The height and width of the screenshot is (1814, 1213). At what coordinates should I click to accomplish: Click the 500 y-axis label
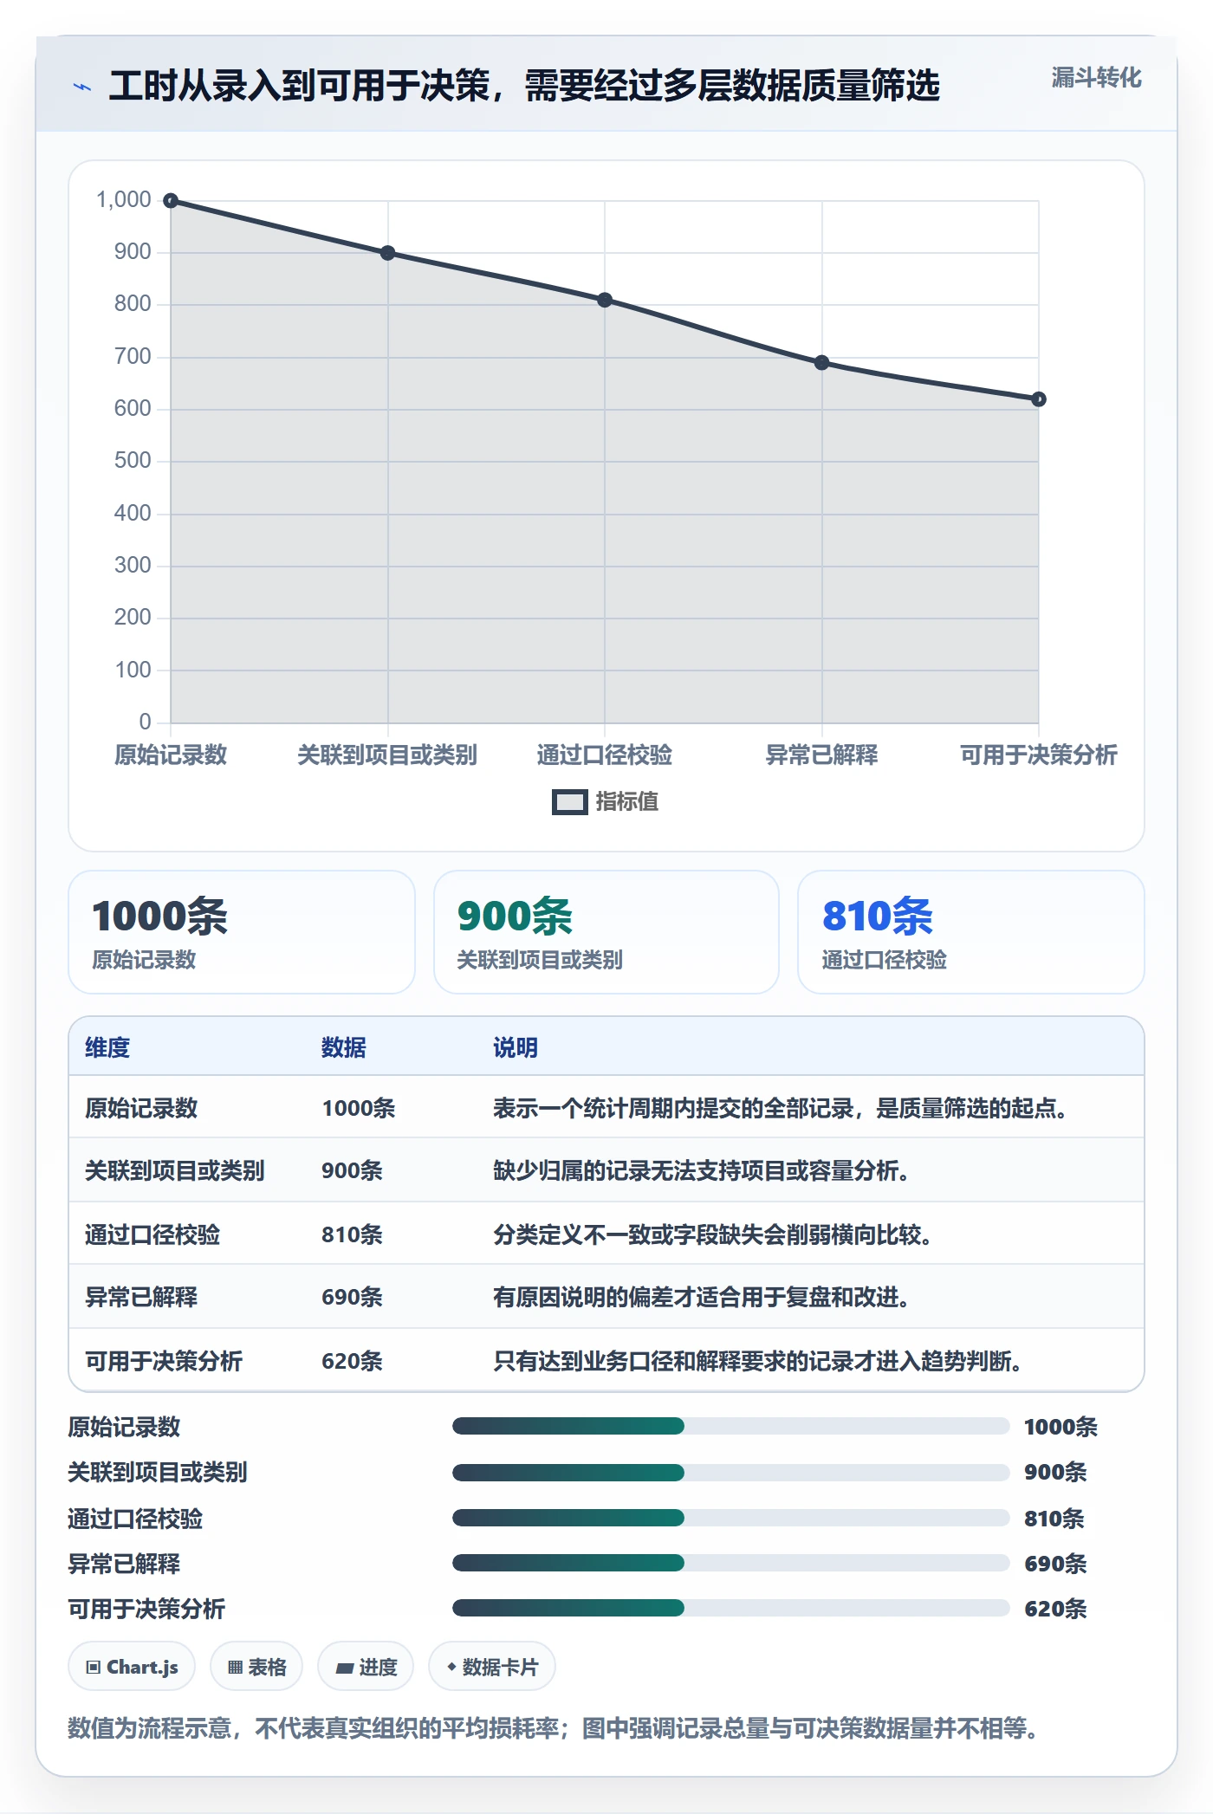pos(133,461)
